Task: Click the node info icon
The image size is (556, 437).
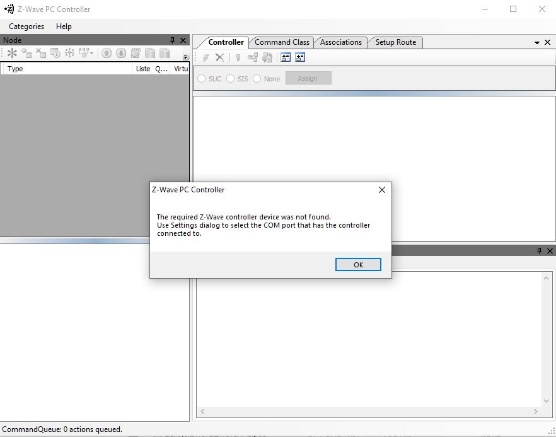Action: (55, 53)
